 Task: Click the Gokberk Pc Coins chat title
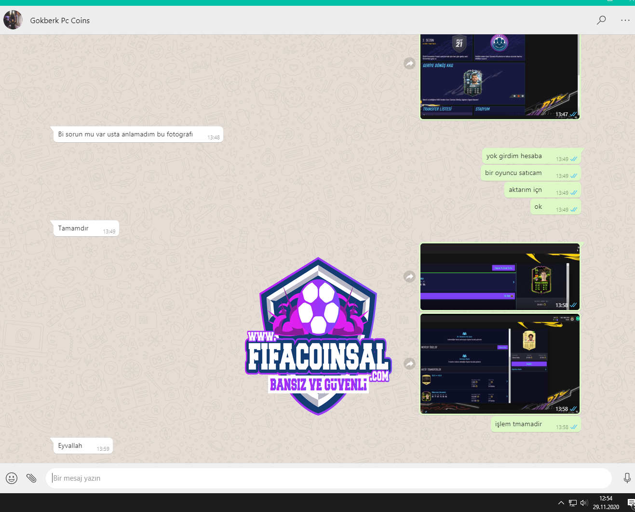tap(60, 20)
